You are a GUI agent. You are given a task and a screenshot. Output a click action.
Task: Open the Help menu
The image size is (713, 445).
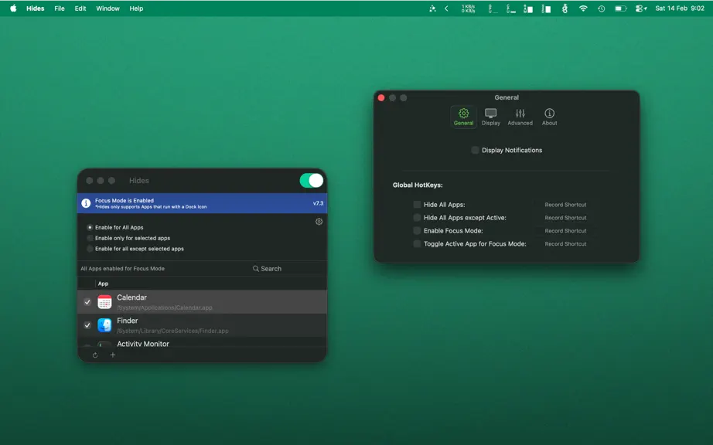coord(136,8)
